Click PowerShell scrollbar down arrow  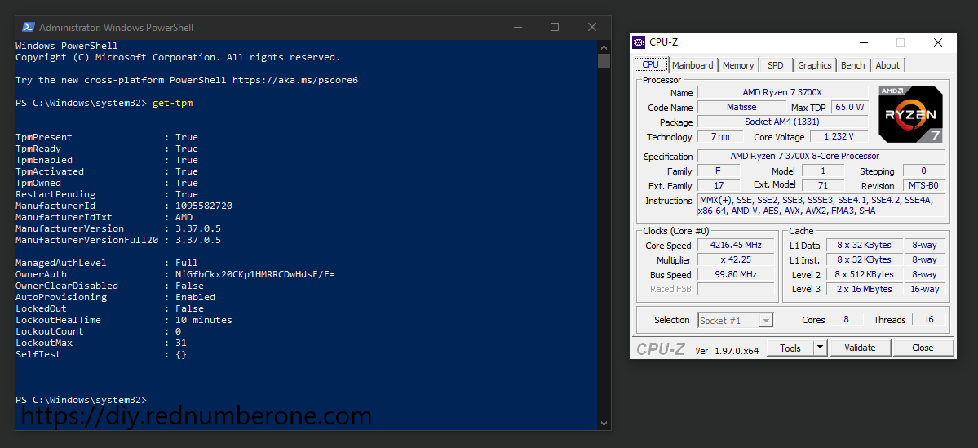[603, 423]
